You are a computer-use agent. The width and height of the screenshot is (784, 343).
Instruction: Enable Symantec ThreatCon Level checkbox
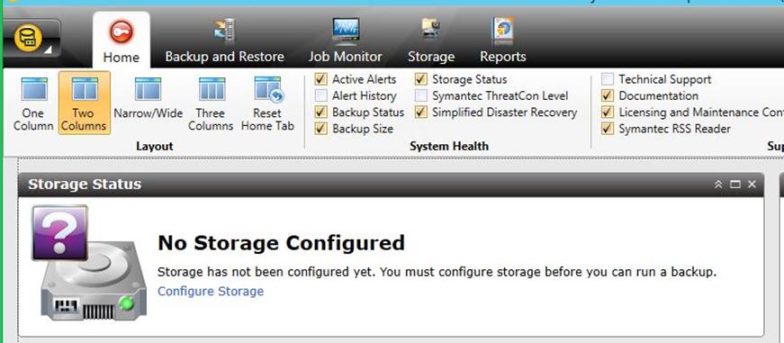click(x=421, y=95)
